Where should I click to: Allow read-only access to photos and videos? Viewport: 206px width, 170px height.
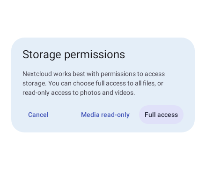105,115
